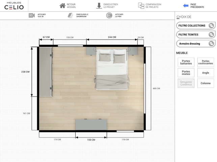Viewport: 217px width, 162px height.
Task: Click the Page précédente label
Action: (x=197, y=6)
